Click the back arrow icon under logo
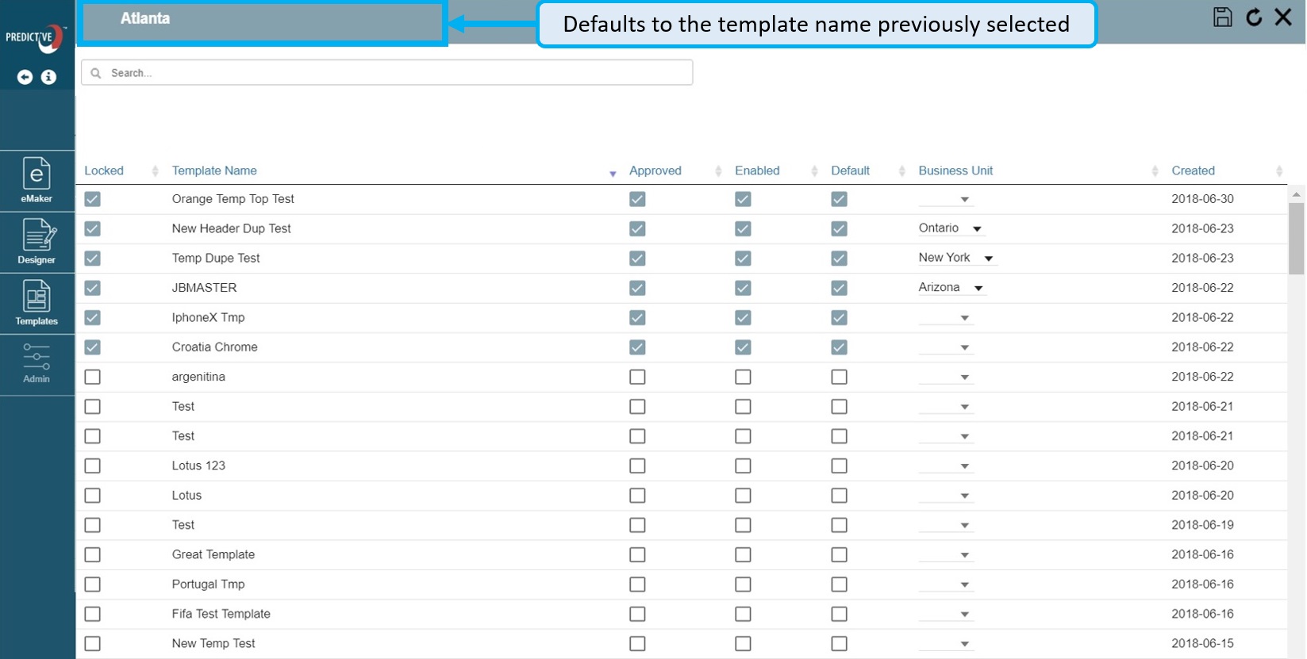 click(25, 77)
